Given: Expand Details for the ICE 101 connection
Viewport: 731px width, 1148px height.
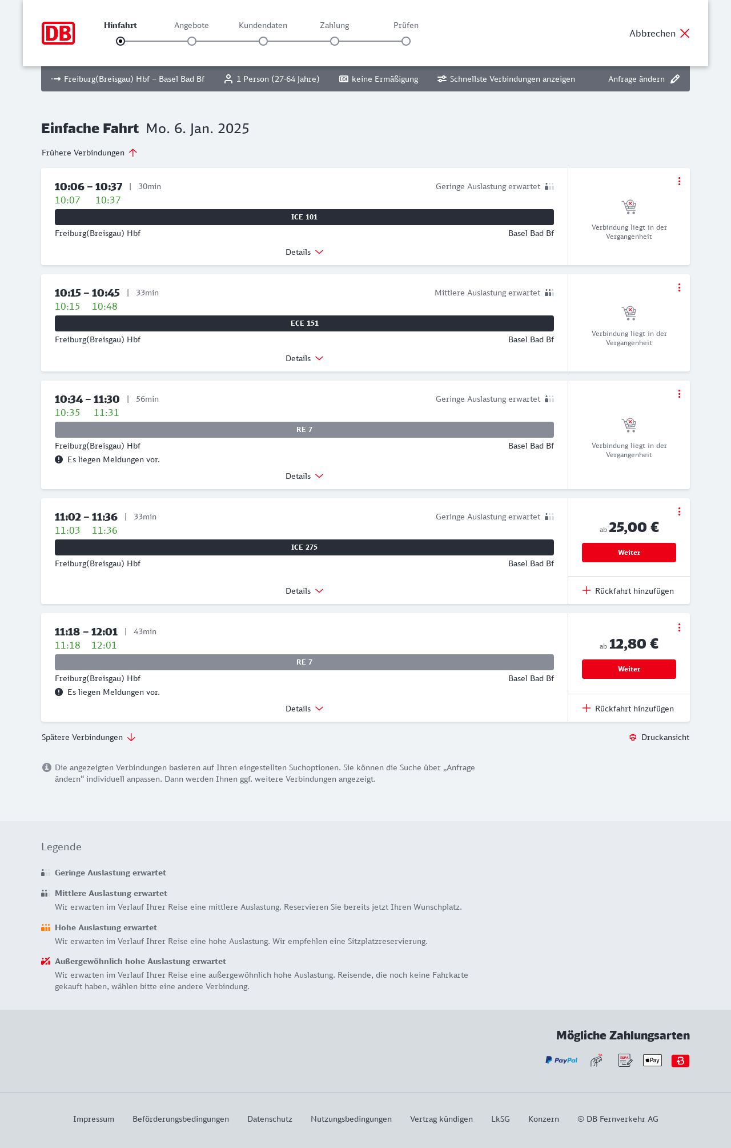Looking at the screenshot, I should pos(304,252).
